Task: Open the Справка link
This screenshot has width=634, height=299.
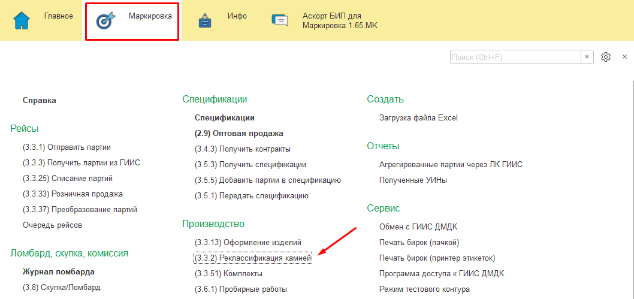Action: coord(40,101)
